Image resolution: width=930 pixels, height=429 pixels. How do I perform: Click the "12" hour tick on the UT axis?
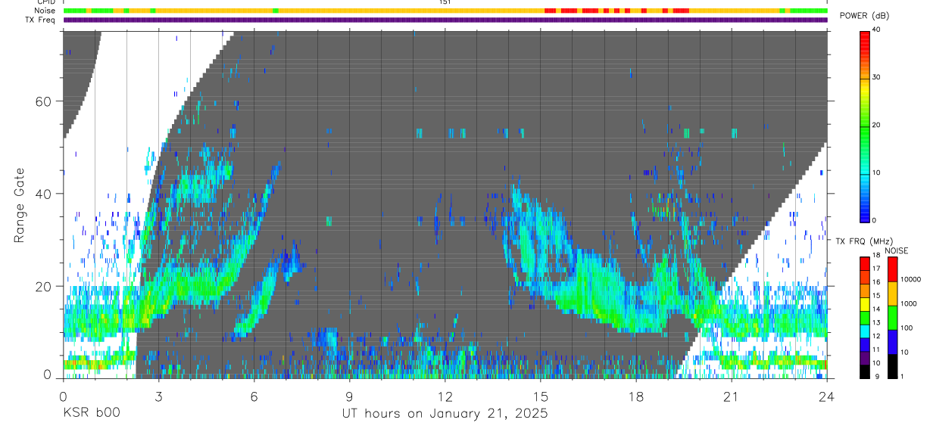(445, 396)
